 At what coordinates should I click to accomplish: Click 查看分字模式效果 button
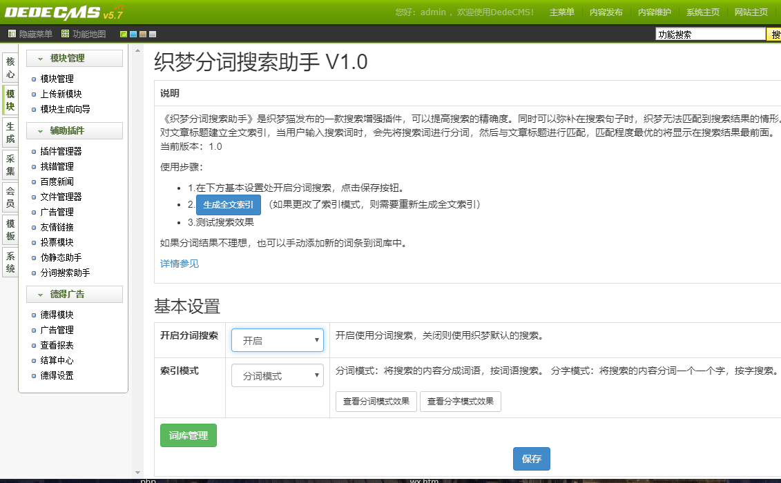coord(460,402)
